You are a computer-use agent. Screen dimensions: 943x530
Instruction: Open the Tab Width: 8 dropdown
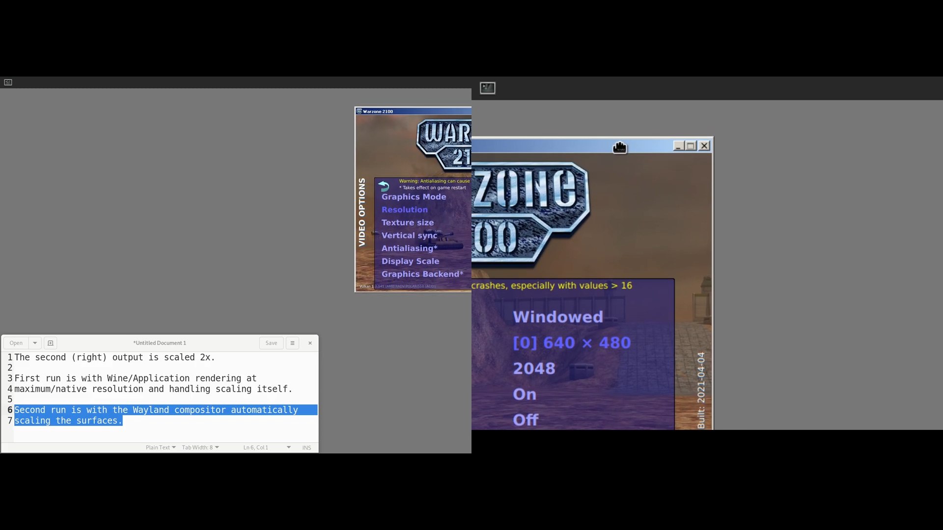(200, 448)
